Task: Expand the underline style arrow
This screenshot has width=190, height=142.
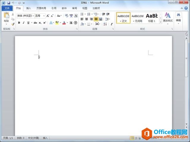Action: click(32, 23)
